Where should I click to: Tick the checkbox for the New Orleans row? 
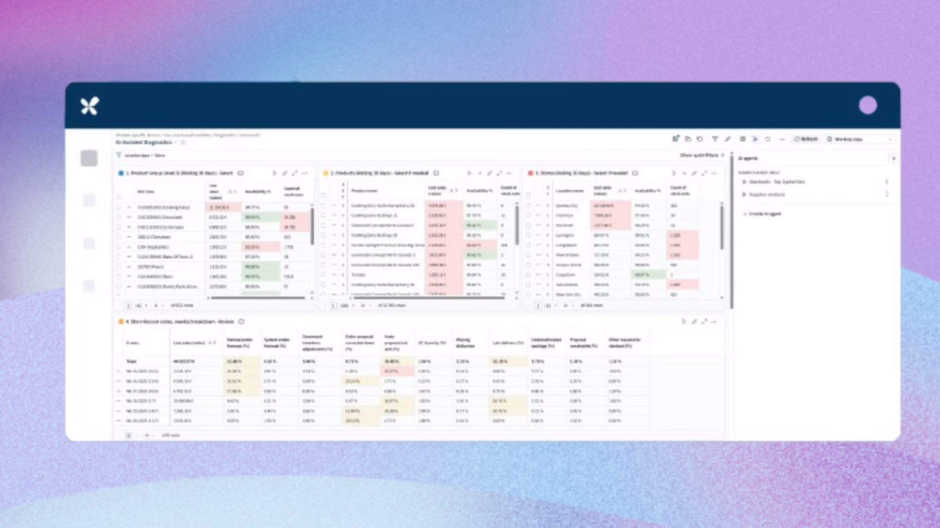click(528, 255)
